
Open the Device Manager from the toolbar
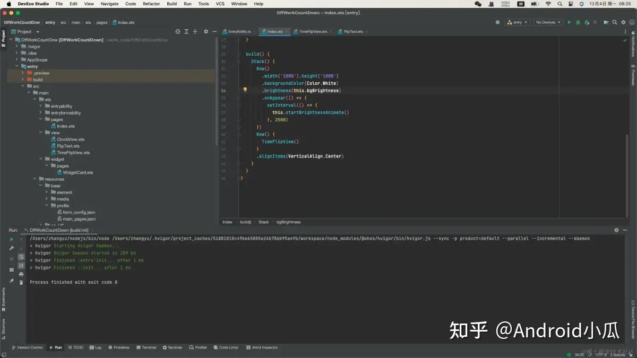point(606,22)
